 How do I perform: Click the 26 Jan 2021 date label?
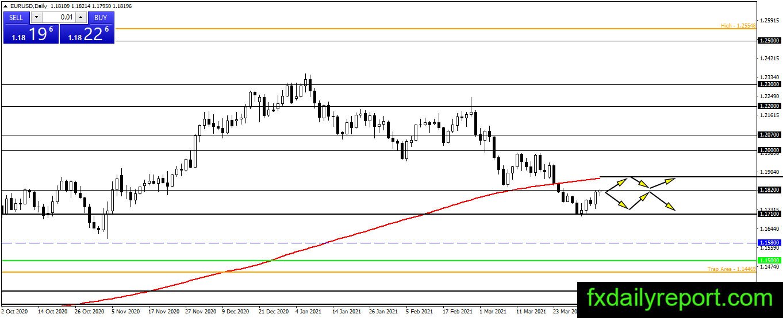tap(383, 312)
